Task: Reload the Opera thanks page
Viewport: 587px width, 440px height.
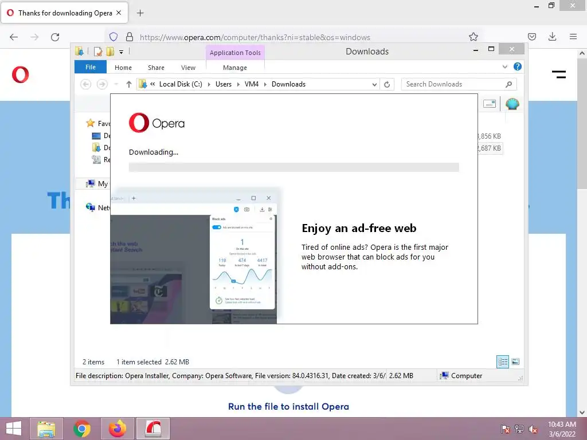Action: [55, 37]
